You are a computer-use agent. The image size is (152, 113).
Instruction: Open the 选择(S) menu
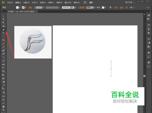pyautogui.click(x=43, y=2)
